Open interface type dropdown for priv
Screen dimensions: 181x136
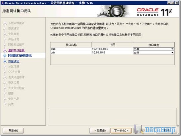[x=154, y=53]
